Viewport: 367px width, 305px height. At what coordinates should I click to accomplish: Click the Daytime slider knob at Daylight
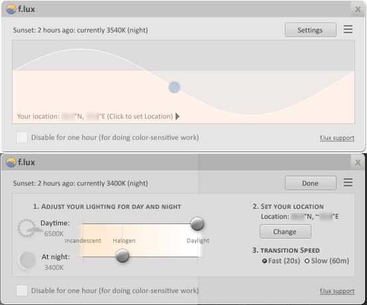tap(197, 224)
